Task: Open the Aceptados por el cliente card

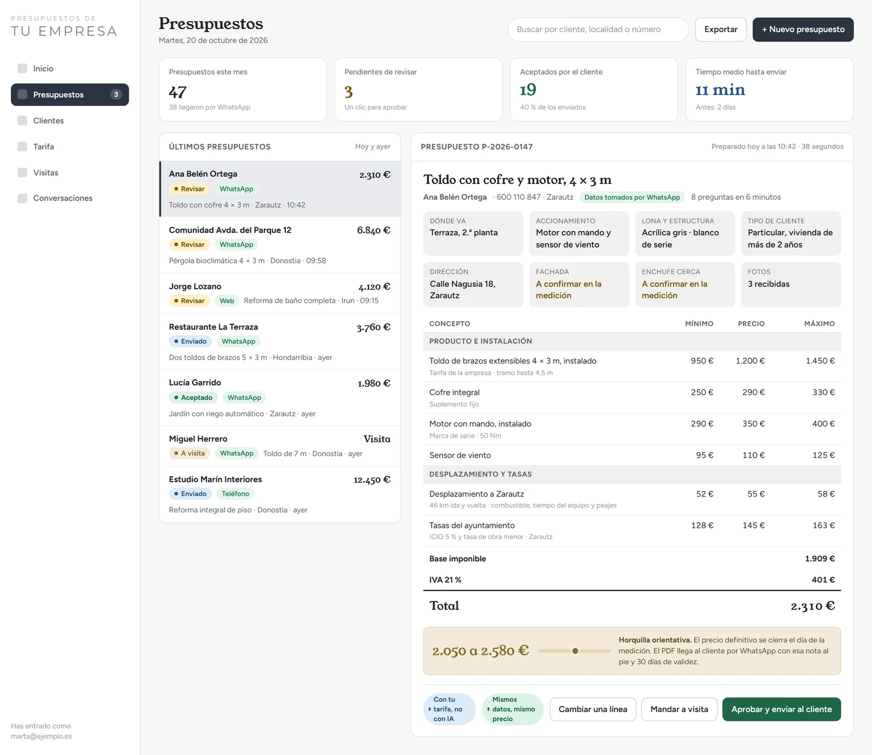Action: (594, 89)
